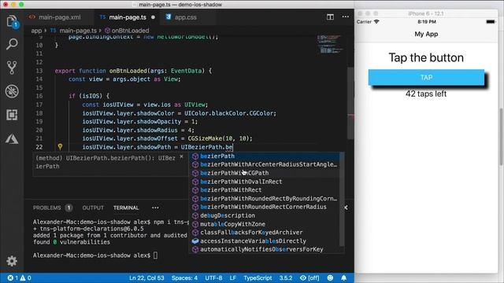Change language mode via TypeScript

pyautogui.click(x=258, y=277)
